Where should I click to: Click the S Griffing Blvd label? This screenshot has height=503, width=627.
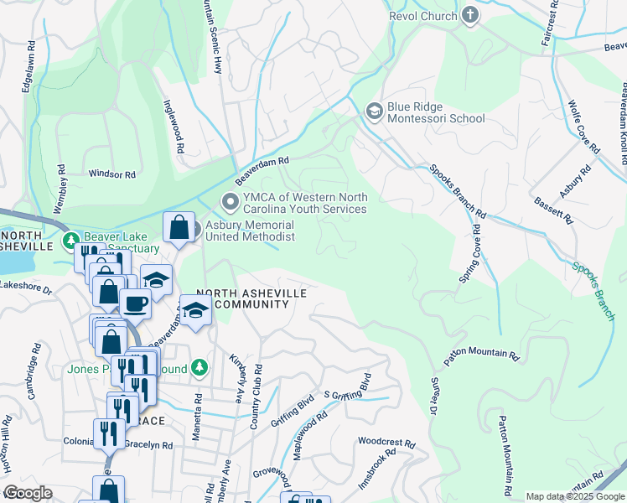[x=348, y=387]
